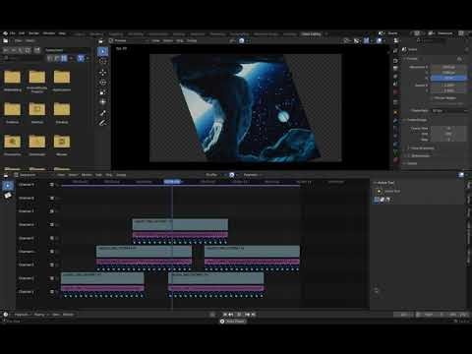The height and width of the screenshot is (354, 472).
Task: Select the sequencer Select tool icon
Action: (x=8, y=186)
